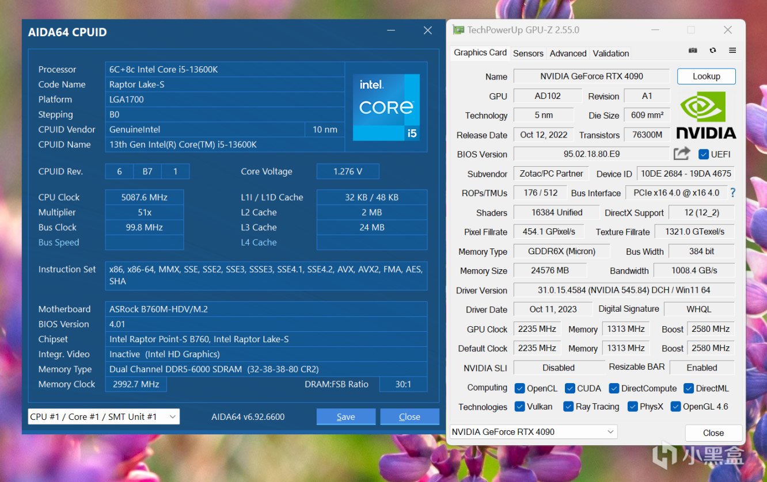
Task: Toggle the DirectCompute checkbox
Action: [614, 388]
